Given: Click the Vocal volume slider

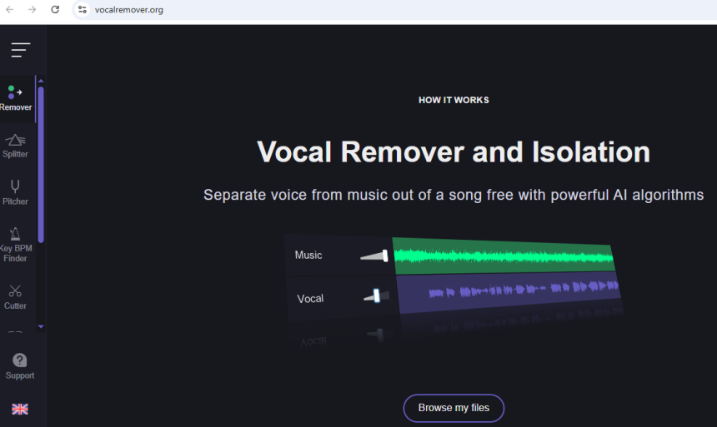Looking at the screenshot, I should coord(376,295).
